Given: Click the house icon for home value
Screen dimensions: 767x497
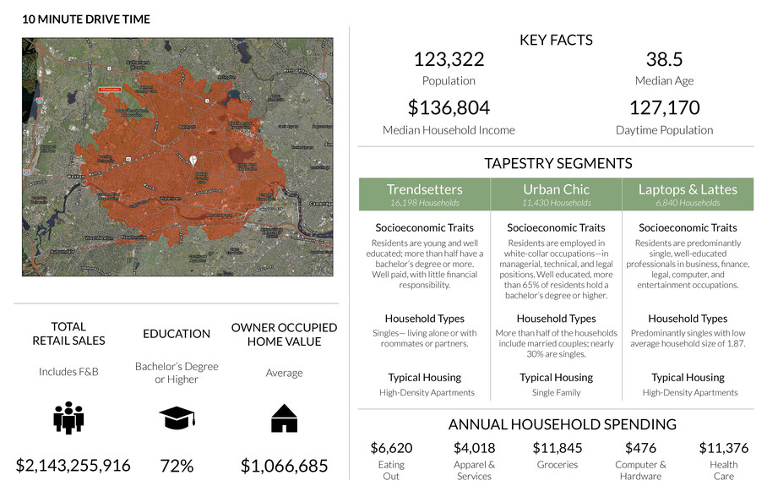Looking at the screenshot, I should (284, 418).
